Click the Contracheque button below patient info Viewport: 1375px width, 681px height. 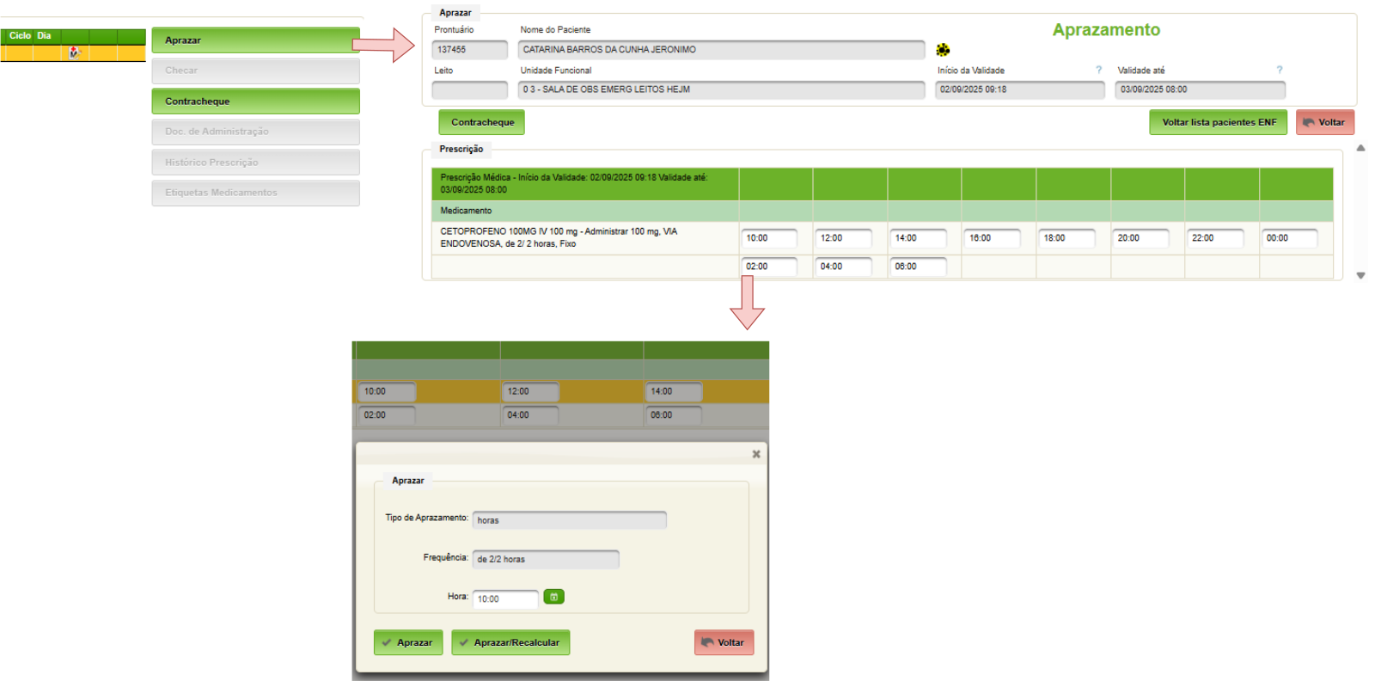click(481, 122)
